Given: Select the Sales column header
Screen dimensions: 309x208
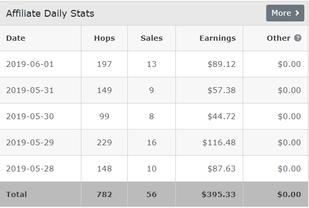Looking at the screenshot, I should coord(151,38).
